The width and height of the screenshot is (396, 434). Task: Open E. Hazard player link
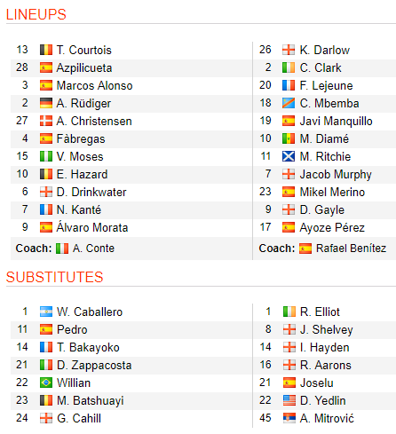pos(82,174)
